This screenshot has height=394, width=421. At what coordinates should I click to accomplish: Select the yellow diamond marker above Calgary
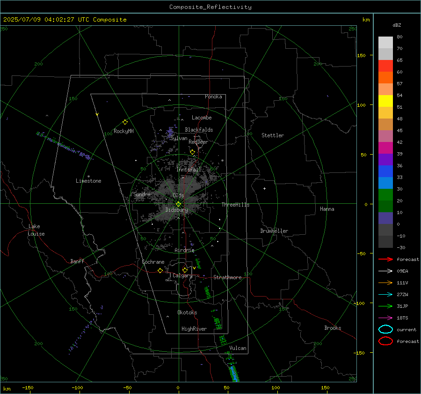pyautogui.click(x=185, y=270)
